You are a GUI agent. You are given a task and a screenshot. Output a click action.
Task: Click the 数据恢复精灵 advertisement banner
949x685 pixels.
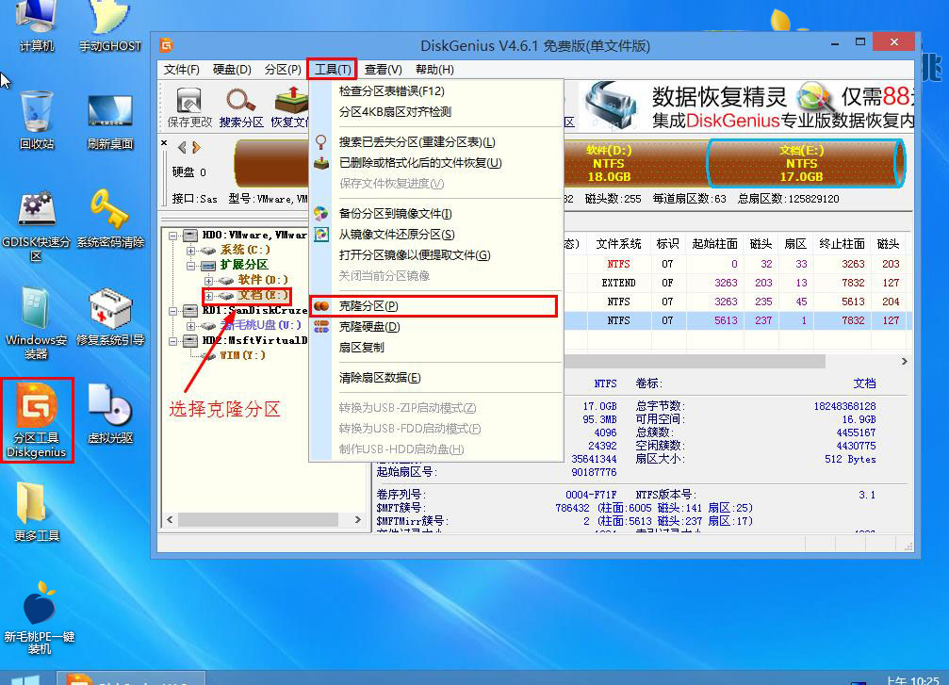(x=746, y=106)
